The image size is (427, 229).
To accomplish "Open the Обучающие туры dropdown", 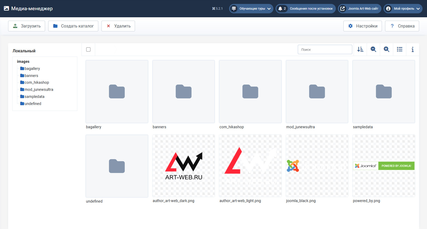I will (x=251, y=9).
